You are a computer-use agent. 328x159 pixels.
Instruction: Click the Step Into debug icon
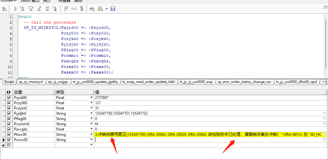(x=23, y=9)
